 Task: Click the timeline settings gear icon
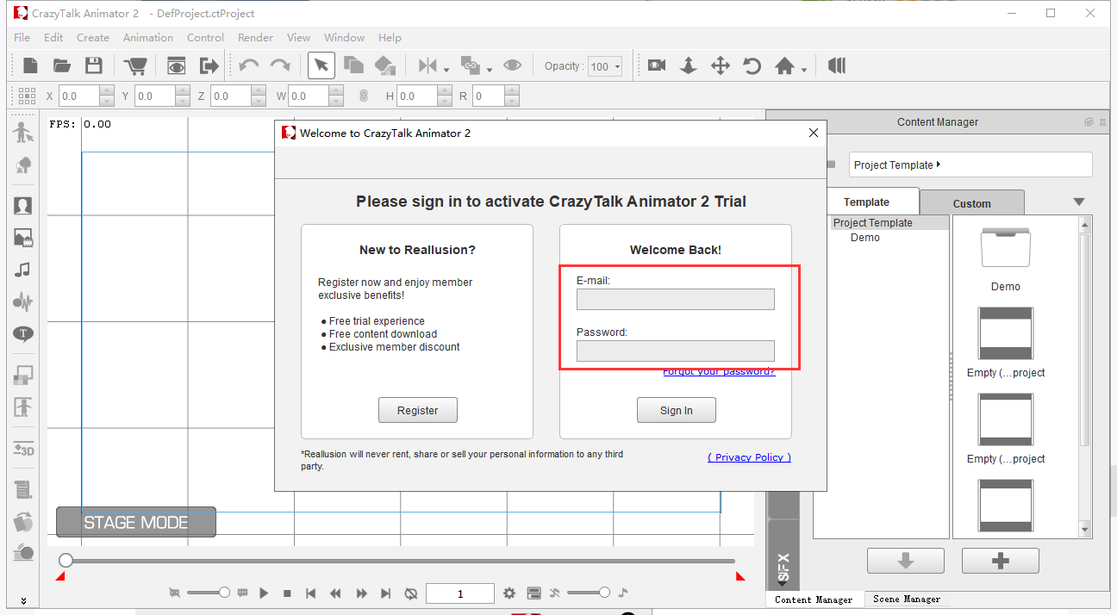tap(509, 593)
